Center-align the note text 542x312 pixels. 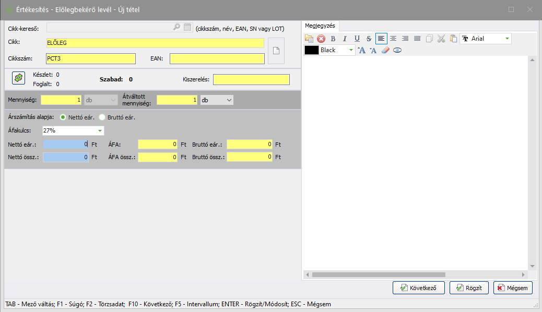(393, 39)
